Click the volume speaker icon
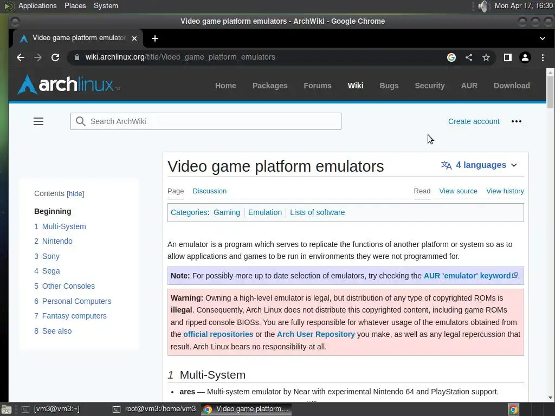Image resolution: width=555 pixels, height=416 pixels. point(483,6)
